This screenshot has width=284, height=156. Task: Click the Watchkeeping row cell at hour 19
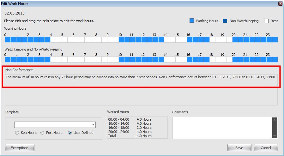click(224, 59)
